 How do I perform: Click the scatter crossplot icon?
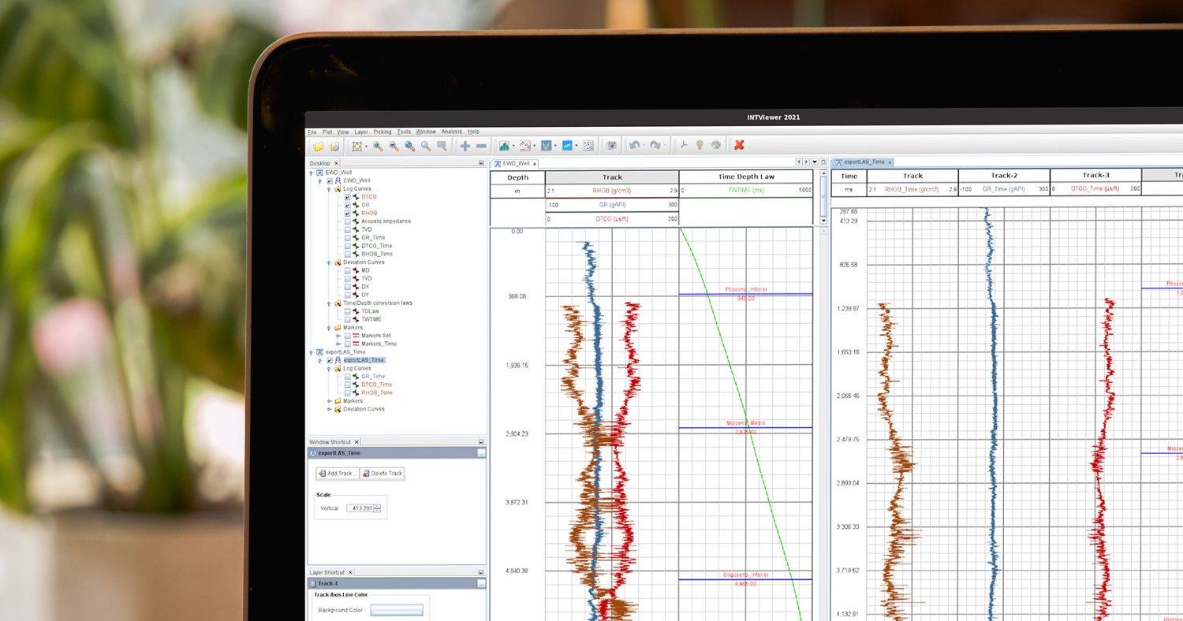tap(588, 146)
